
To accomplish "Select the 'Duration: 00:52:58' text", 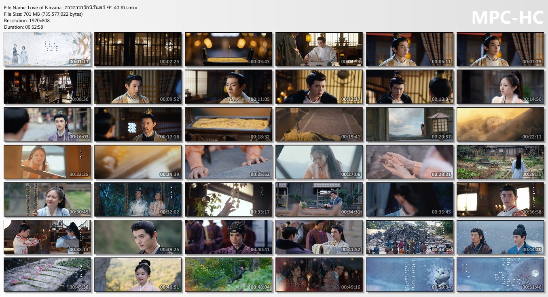I will click(23, 27).
